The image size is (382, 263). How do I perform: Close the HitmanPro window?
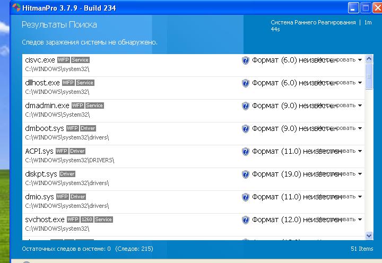pyautogui.click(x=377, y=8)
